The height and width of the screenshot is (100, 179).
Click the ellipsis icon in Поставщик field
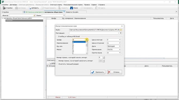[x=119, y=33]
